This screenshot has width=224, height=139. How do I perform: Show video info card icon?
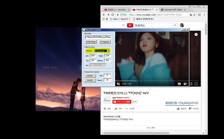(196, 34)
